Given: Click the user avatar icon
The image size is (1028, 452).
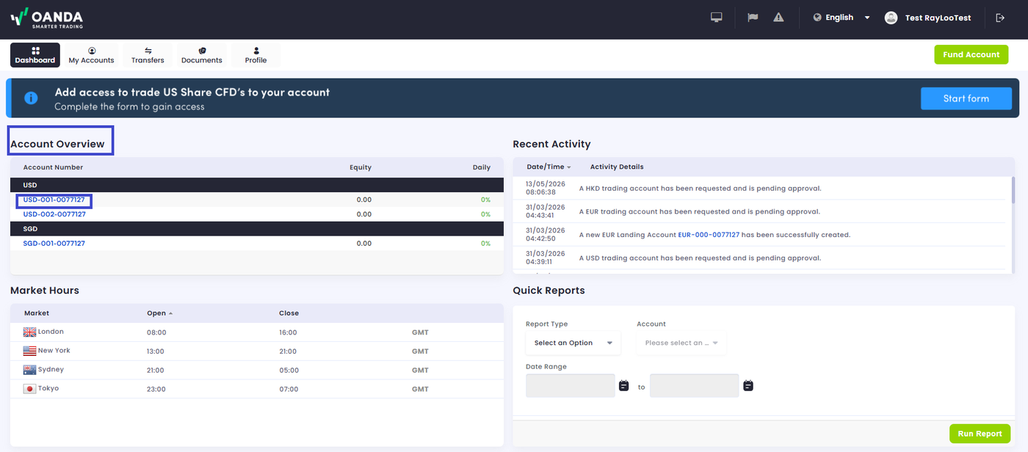Looking at the screenshot, I should pyautogui.click(x=891, y=18).
